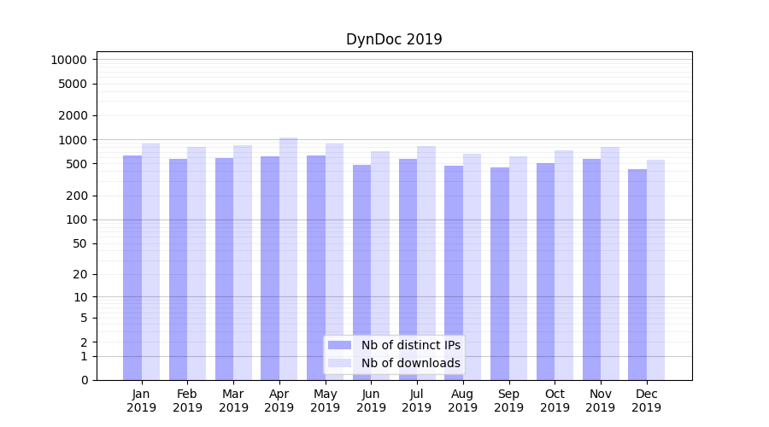Screen dimensions: 769x427
Task: Click the 'Nb of downloads' legend label
Action: [x=410, y=363]
